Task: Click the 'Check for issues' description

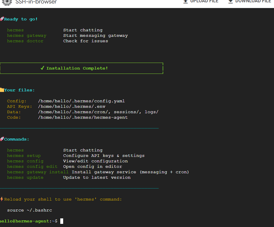Action: coord(86,41)
